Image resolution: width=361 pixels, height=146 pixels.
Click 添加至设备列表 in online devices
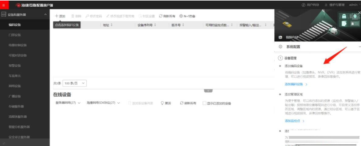(140, 103)
